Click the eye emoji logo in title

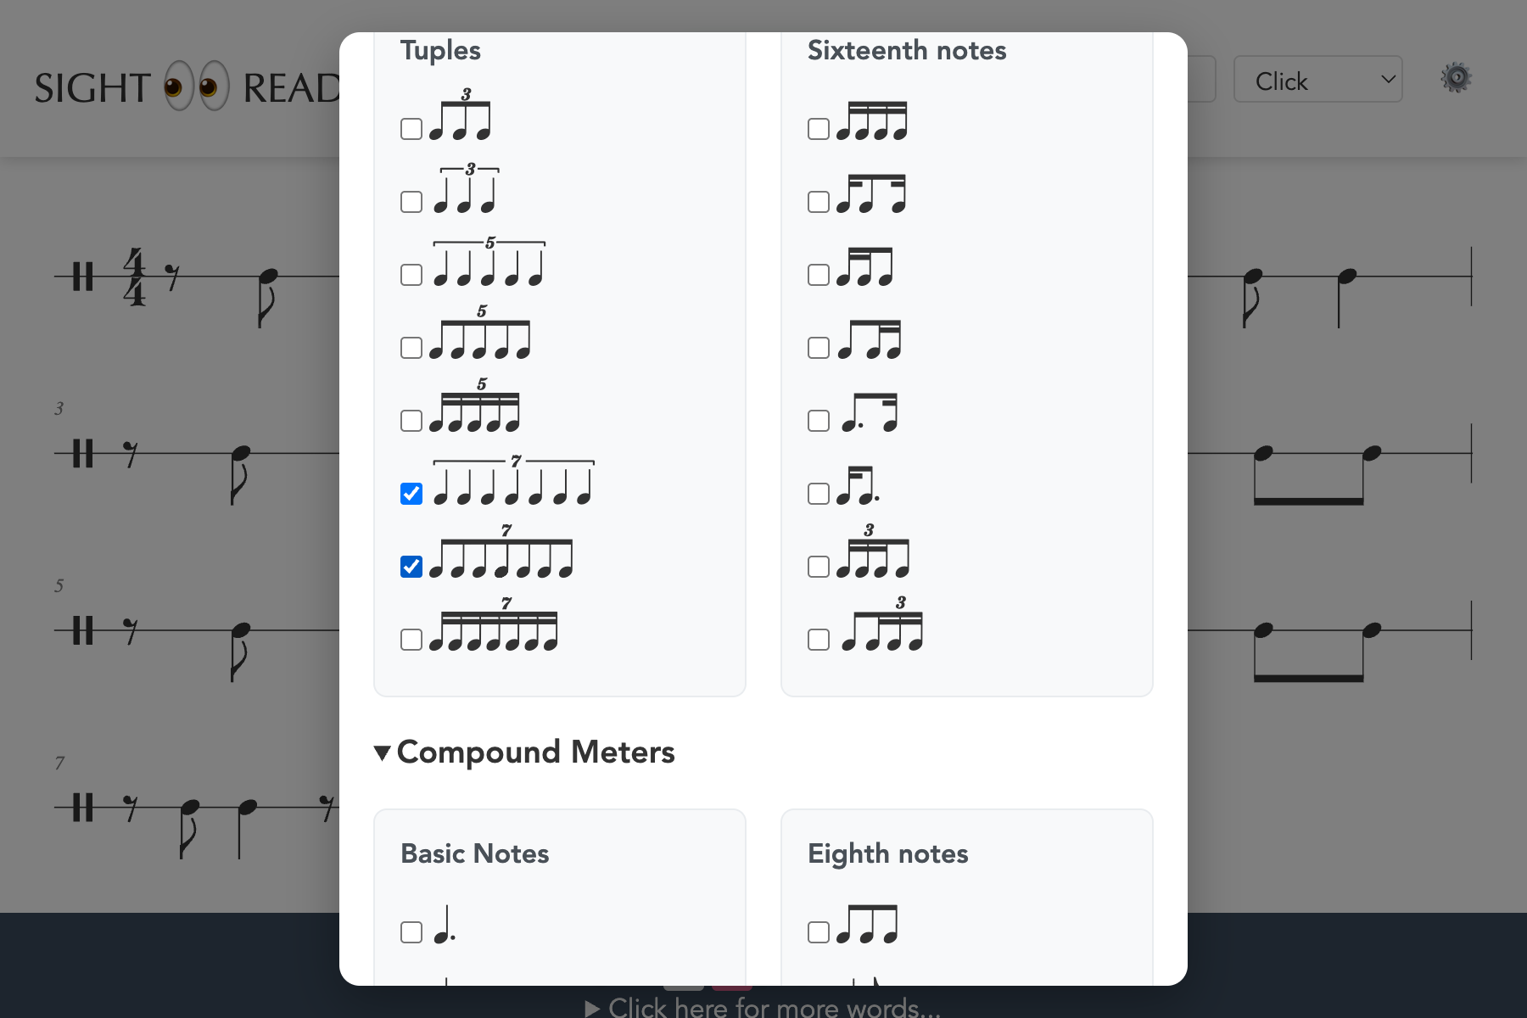(197, 87)
